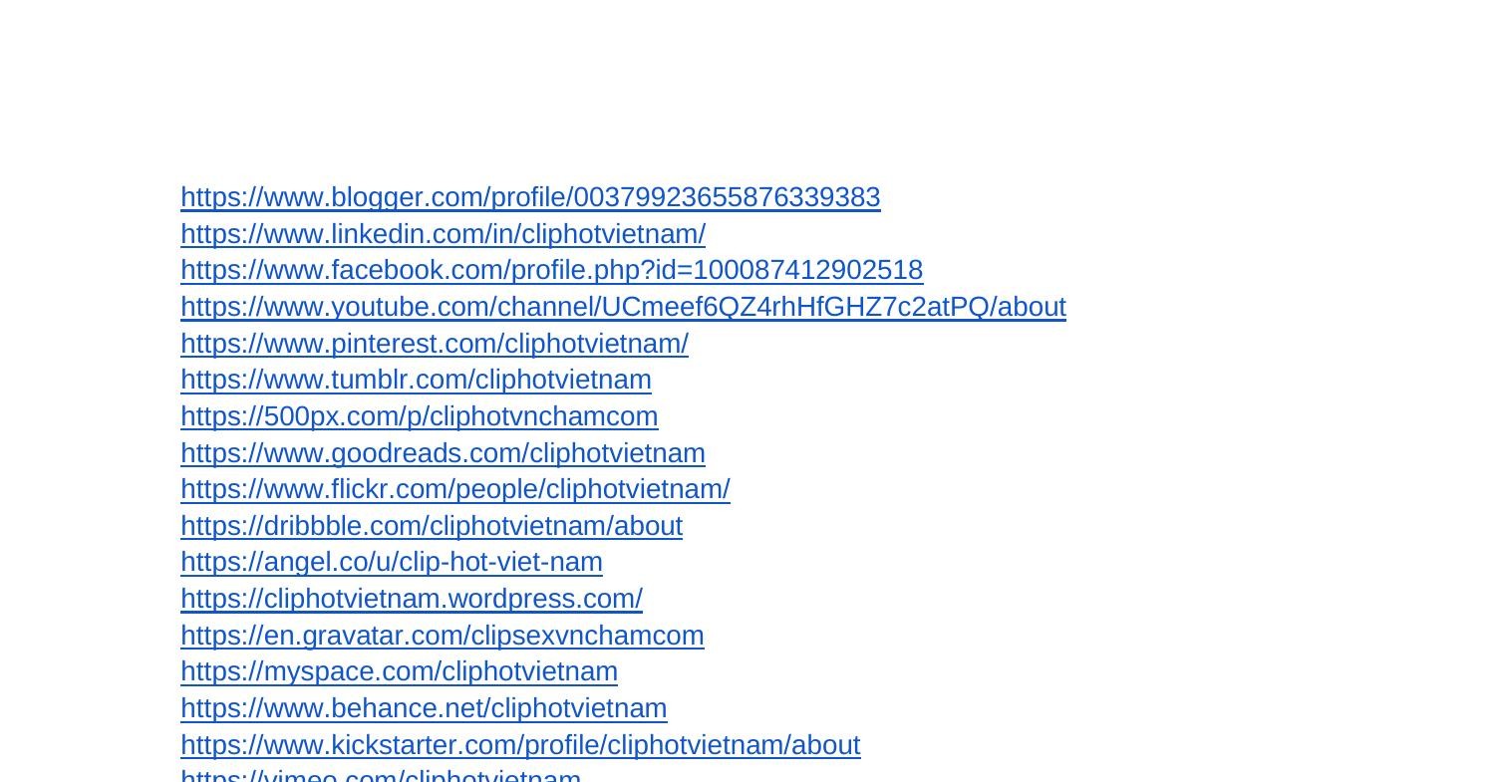1495x782 pixels.
Task: Click the partially visible Vimeo link
Action: pos(380,775)
